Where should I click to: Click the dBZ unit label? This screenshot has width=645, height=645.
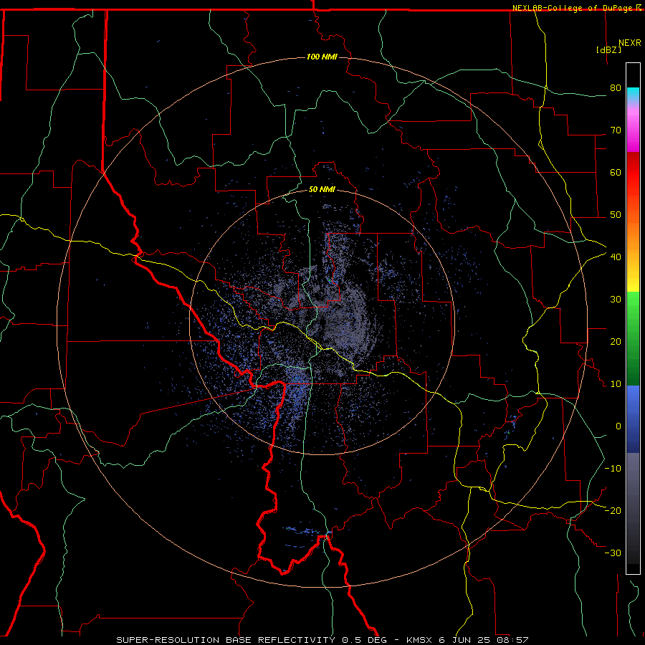[x=608, y=49]
